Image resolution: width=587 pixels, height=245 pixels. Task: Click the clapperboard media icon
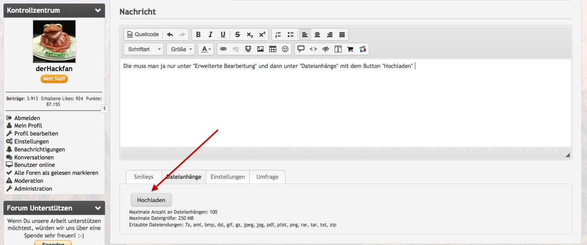pyautogui.click(x=363, y=49)
